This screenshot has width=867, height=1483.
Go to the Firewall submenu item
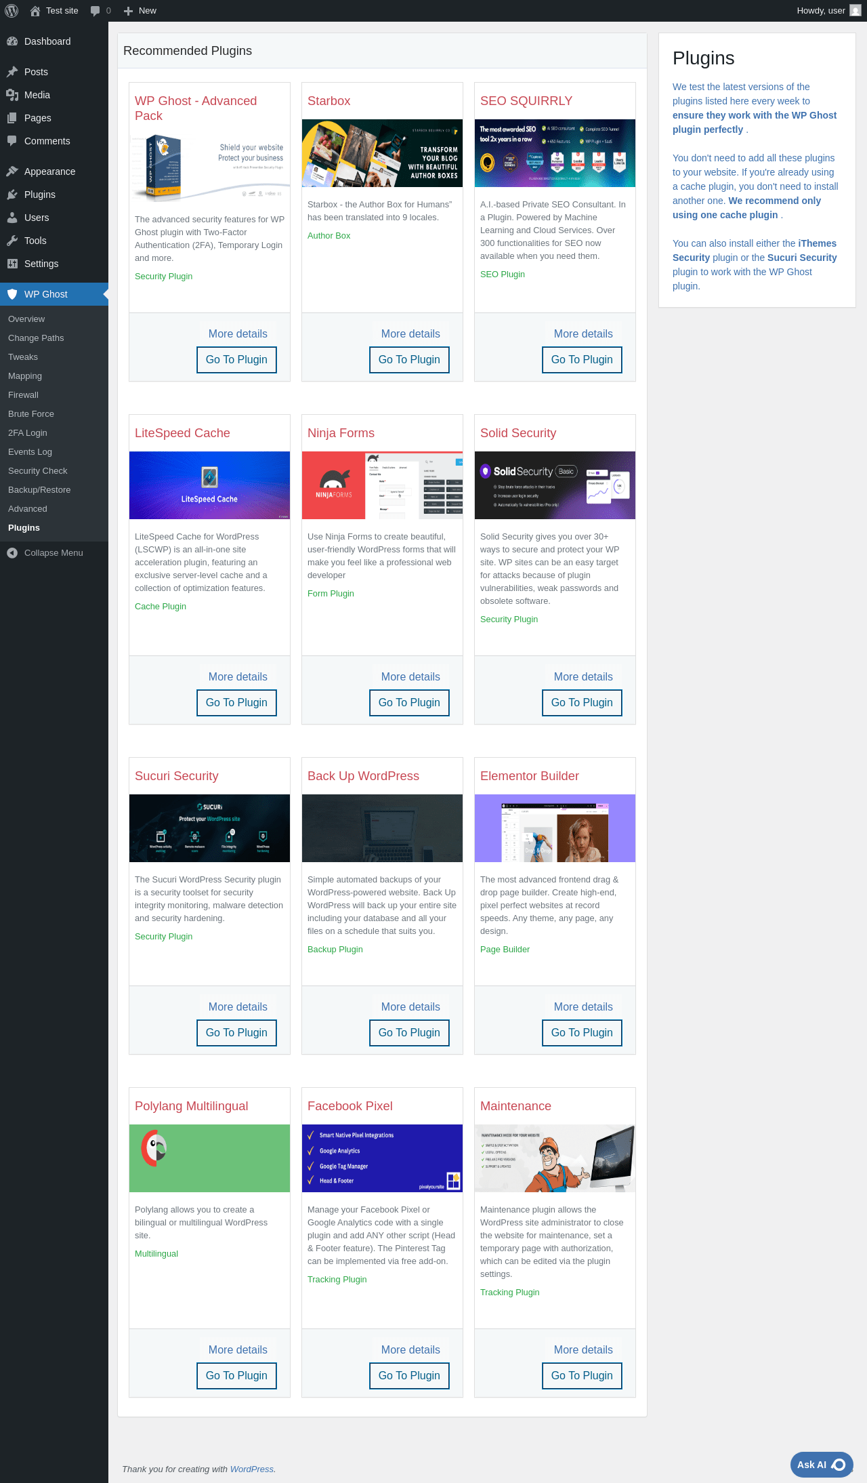24,395
